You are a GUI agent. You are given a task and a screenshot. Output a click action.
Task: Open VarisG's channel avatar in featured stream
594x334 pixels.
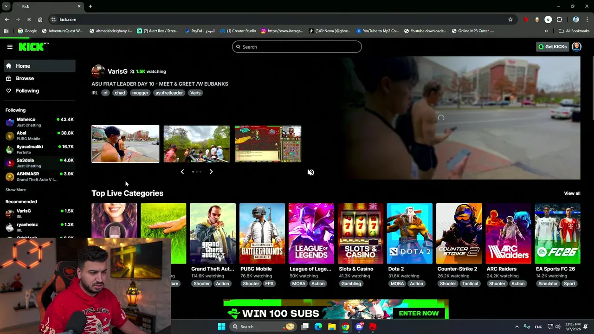coord(98,71)
